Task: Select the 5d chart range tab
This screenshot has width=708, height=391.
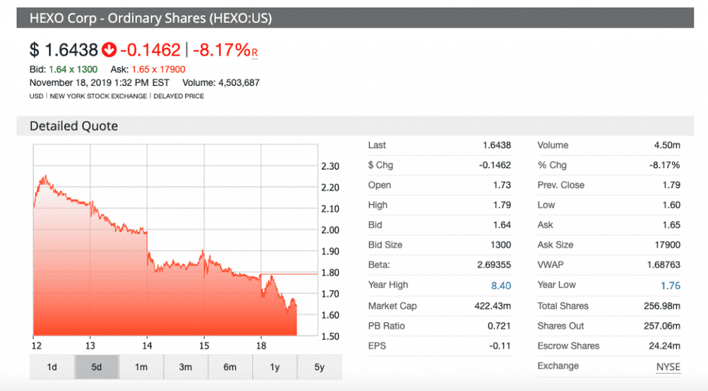Action: 96,367
